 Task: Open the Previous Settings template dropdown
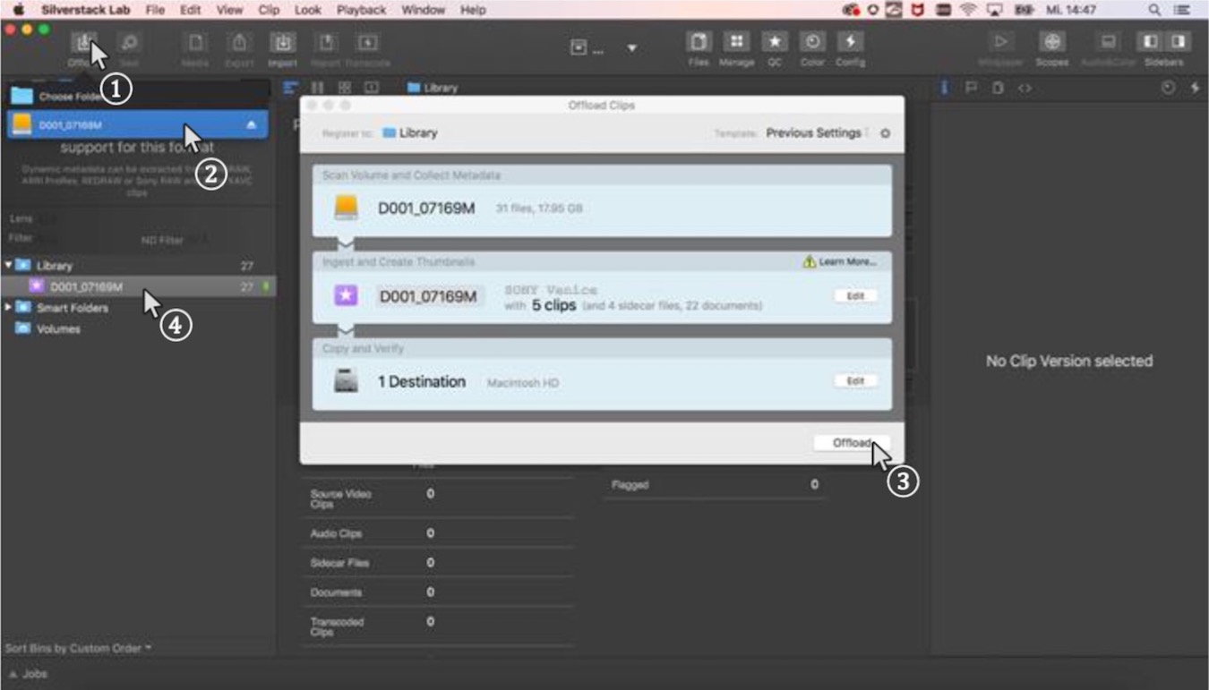pyautogui.click(x=817, y=132)
